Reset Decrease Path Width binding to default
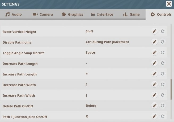The image size is (174, 122). point(163,85)
